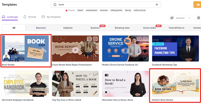
Task: Click inside the search field containing 'book'
Action: pos(106,4)
